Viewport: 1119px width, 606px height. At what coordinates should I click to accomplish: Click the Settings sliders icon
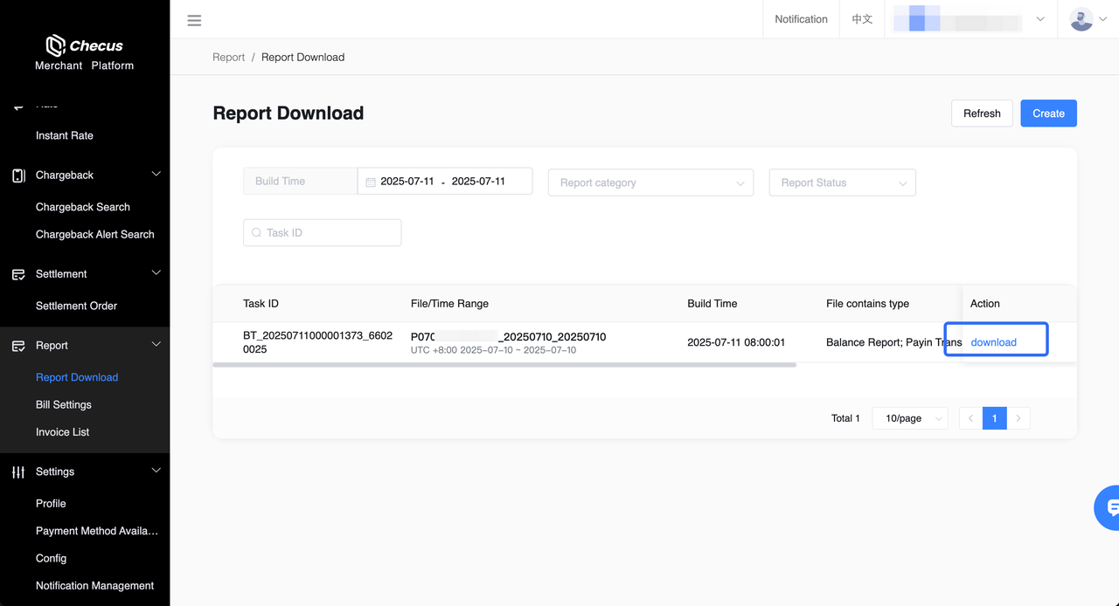click(18, 472)
